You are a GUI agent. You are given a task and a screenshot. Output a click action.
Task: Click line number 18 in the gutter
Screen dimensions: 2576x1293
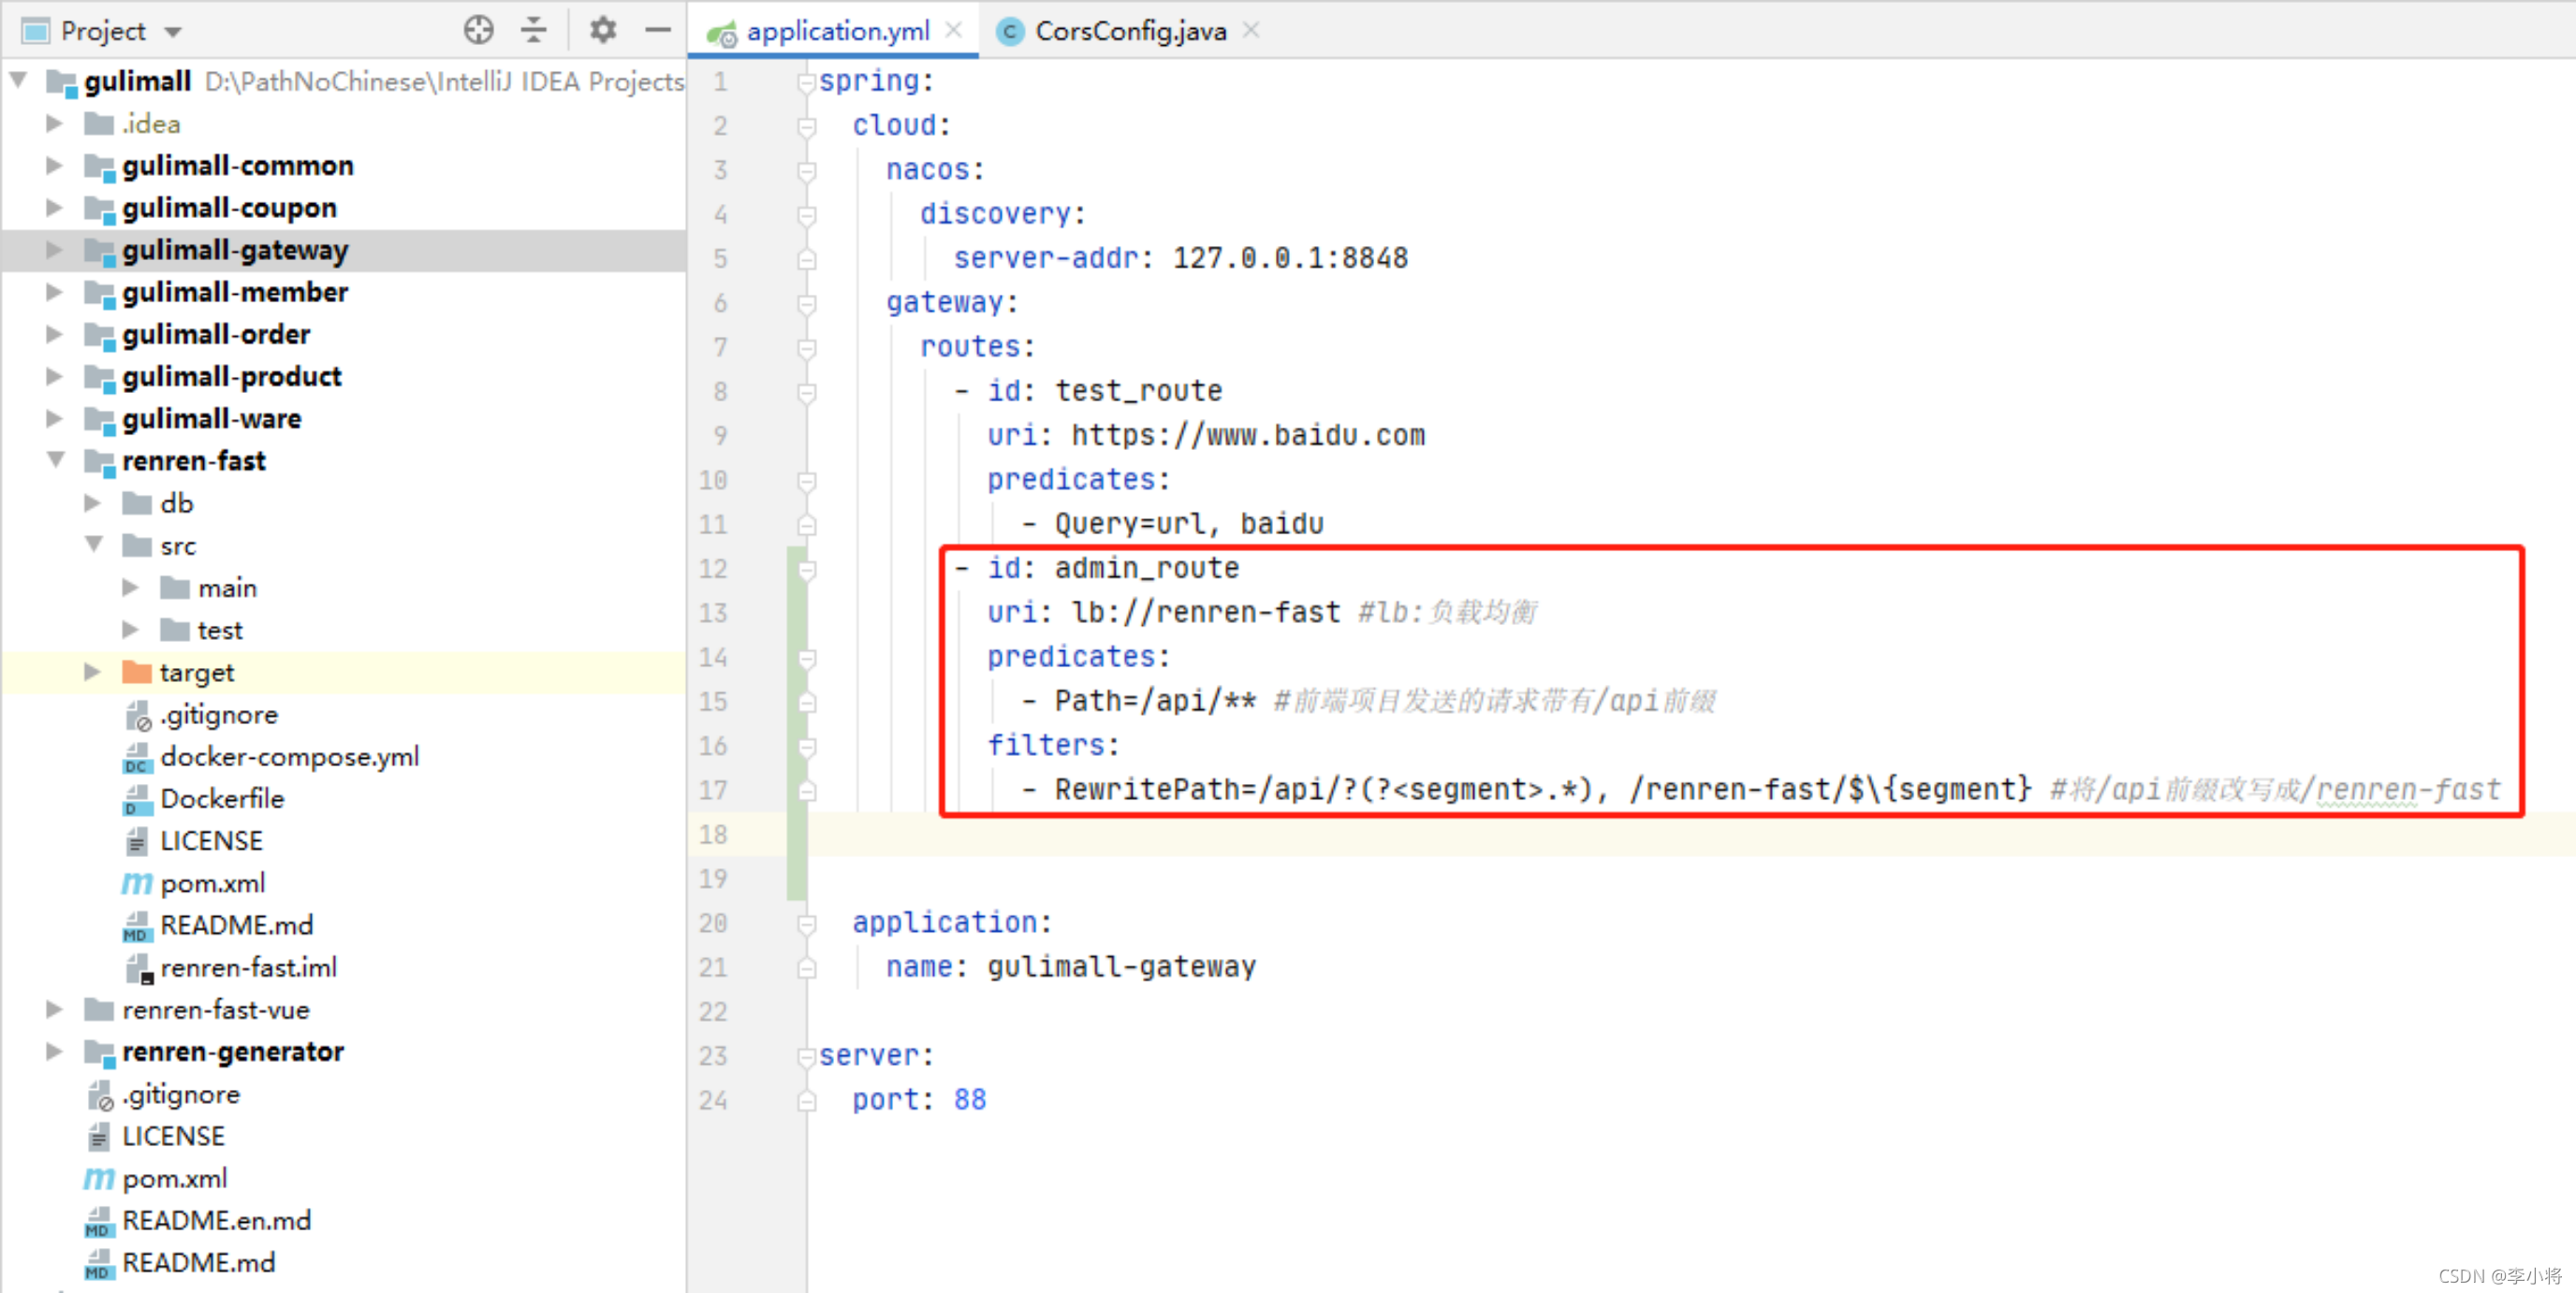point(713,835)
